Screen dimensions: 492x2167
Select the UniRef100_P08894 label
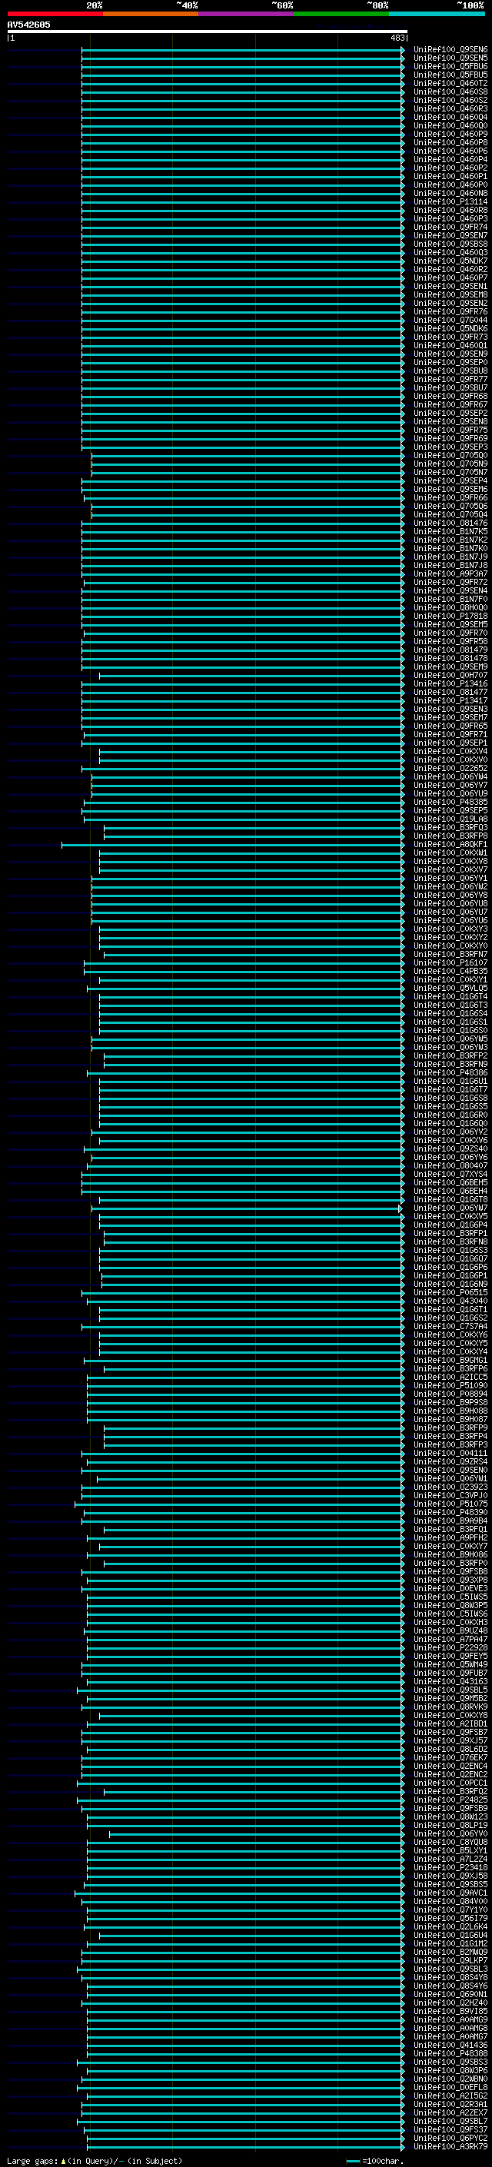(450, 1394)
